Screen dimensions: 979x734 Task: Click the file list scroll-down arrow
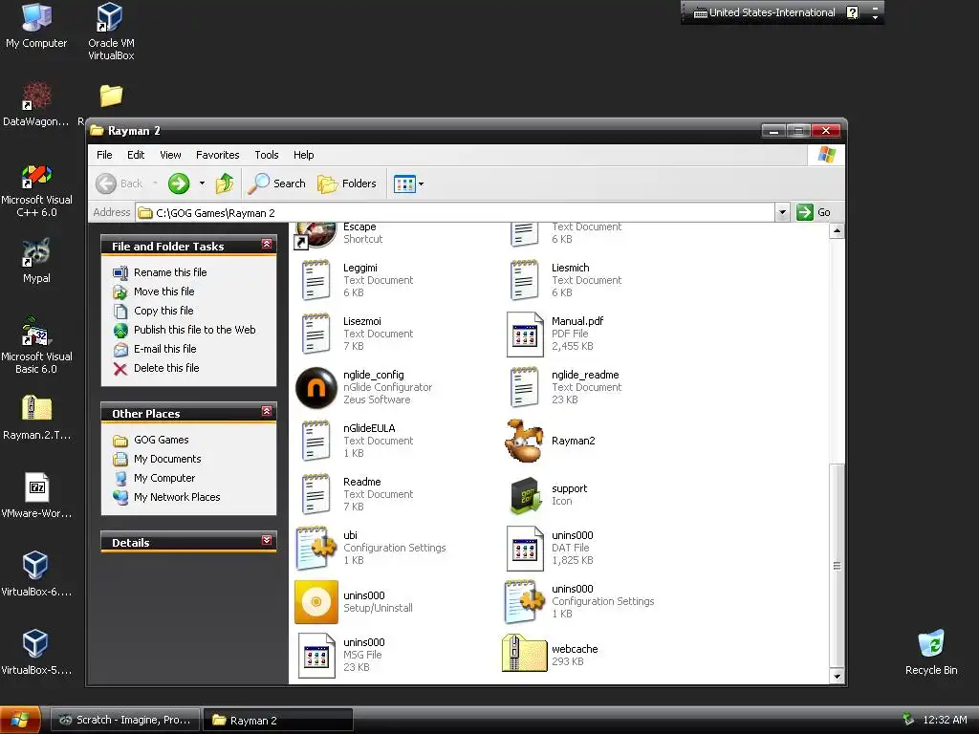pyautogui.click(x=837, y=676)
